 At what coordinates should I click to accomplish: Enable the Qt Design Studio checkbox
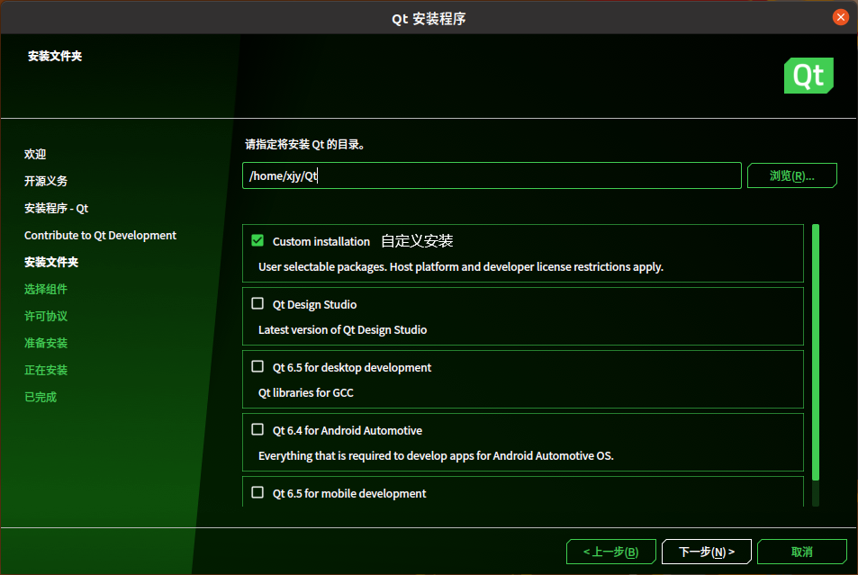coord(257,303)
